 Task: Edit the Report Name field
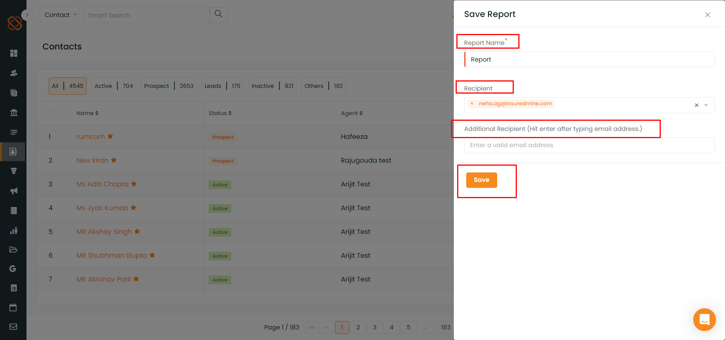[589, 59]
